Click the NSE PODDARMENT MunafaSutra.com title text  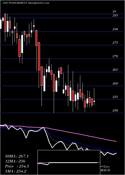[x=26, y=3]
